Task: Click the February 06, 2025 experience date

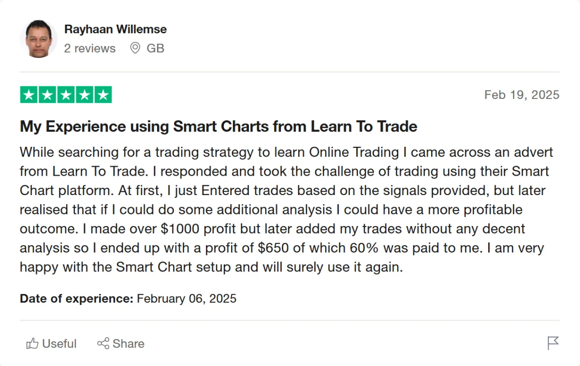Action: 187,298
